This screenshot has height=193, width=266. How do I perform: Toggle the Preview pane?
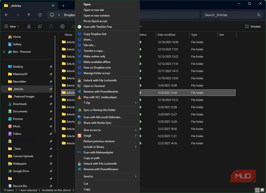(252, 26)
